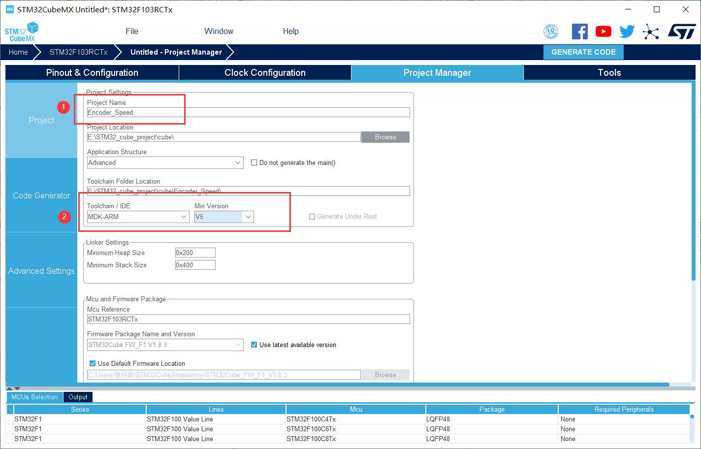Go to Home breadcrumb
The width and height of the screenshot is (701, 449).
point(18,52)
